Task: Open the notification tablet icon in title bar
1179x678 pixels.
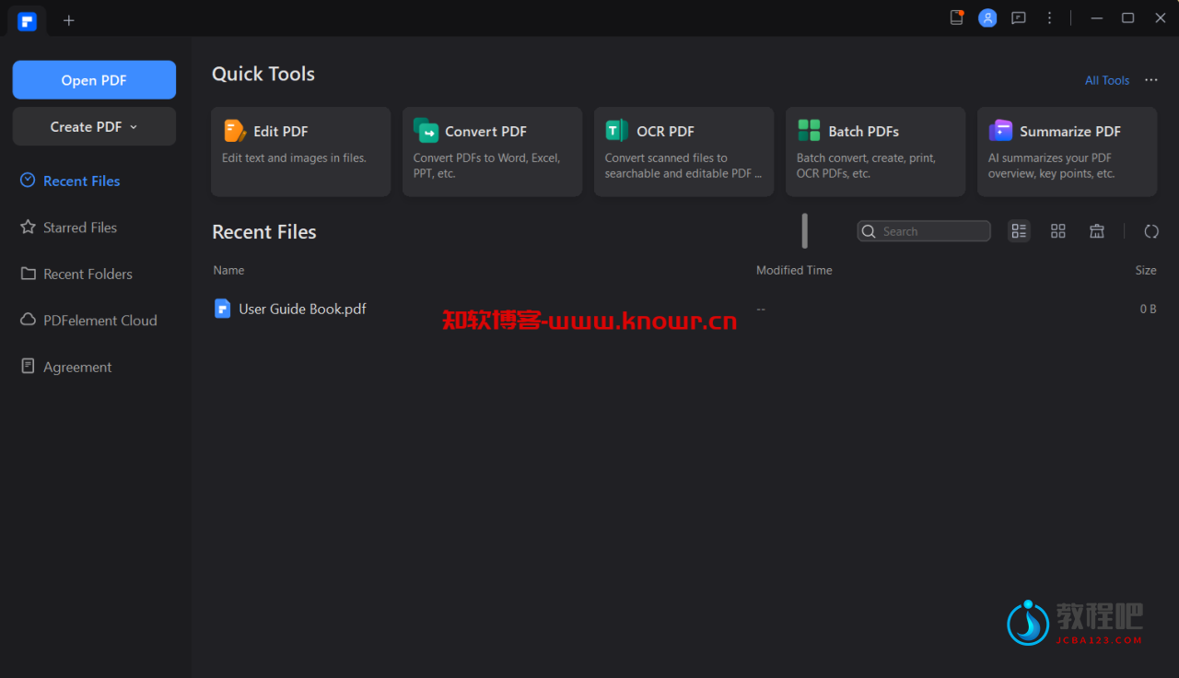Action: pos(957,18)
